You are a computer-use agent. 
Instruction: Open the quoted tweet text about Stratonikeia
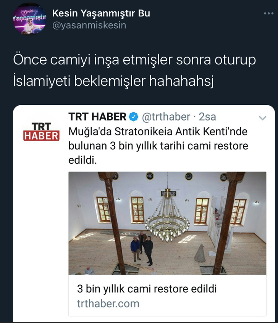tap(158, 146)
